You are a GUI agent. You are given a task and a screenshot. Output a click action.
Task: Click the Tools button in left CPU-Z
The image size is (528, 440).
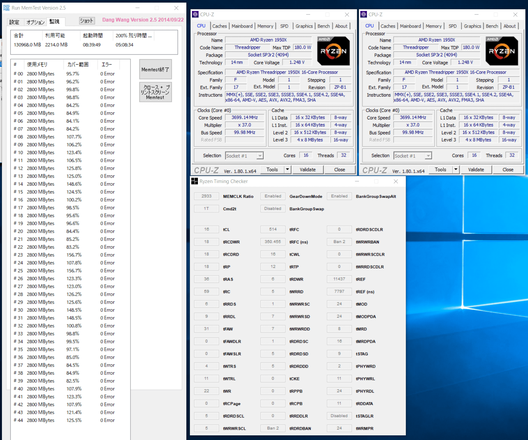[272, 169]
